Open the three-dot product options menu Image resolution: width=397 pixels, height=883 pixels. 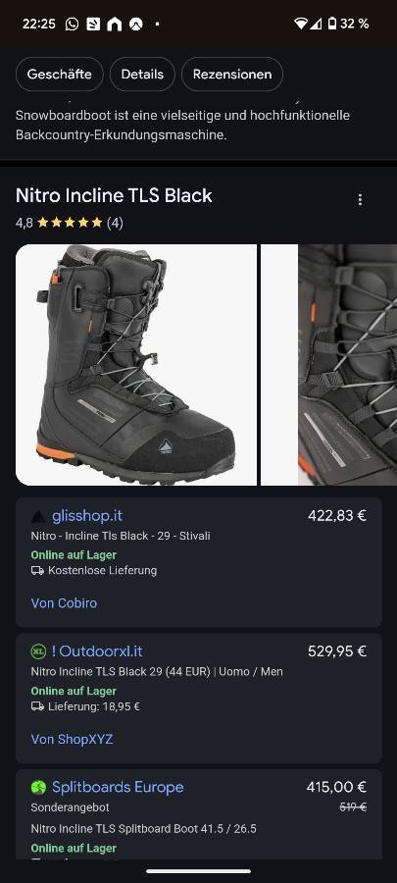point(360,200)
